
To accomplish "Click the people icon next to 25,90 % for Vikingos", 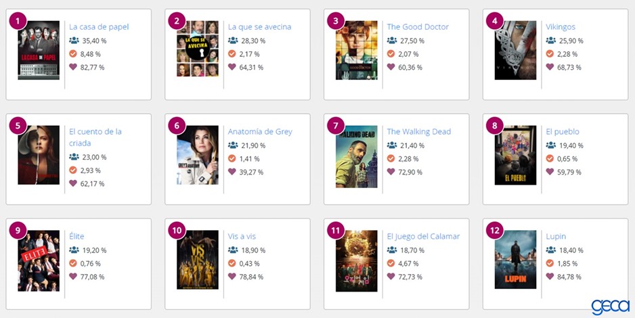I will pyautogui.click(x=551, y=41).
